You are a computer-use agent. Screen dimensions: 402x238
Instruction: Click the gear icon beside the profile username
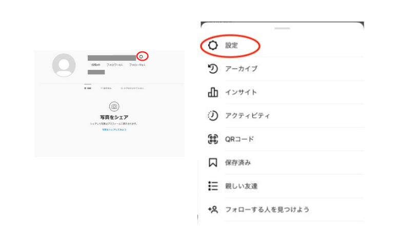coord(142,56)
